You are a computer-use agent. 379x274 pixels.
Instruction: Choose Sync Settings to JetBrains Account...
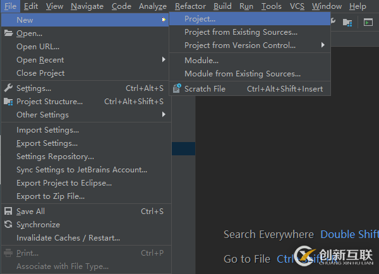coord(81,170)
